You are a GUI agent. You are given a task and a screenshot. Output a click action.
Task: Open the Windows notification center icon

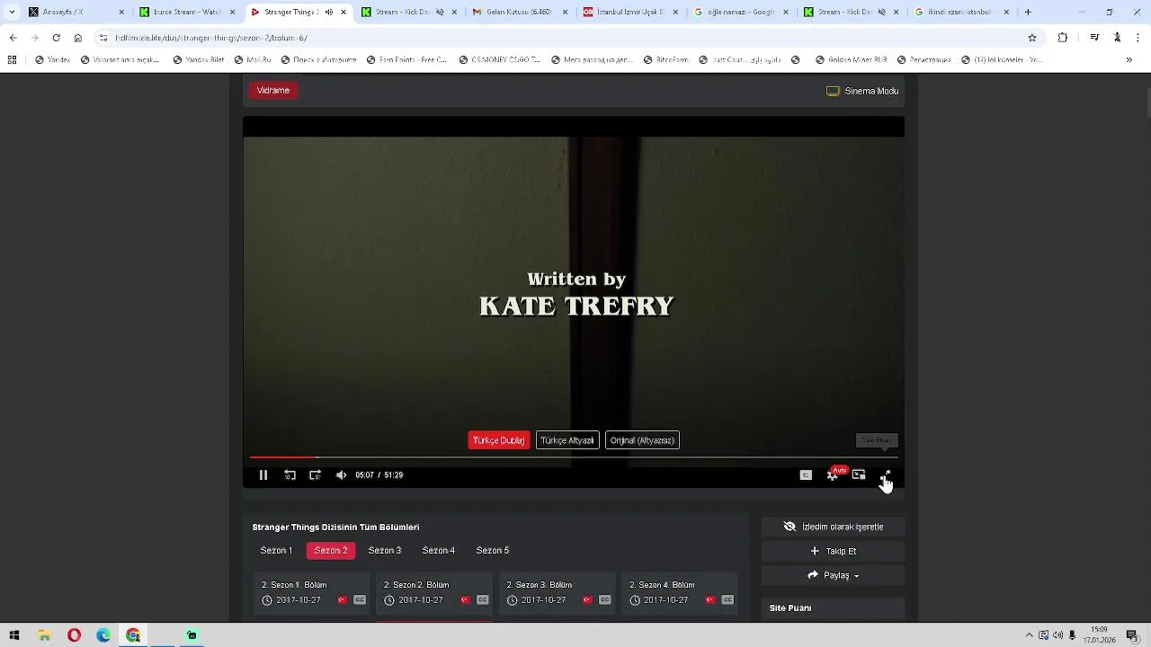(1135, 635)
